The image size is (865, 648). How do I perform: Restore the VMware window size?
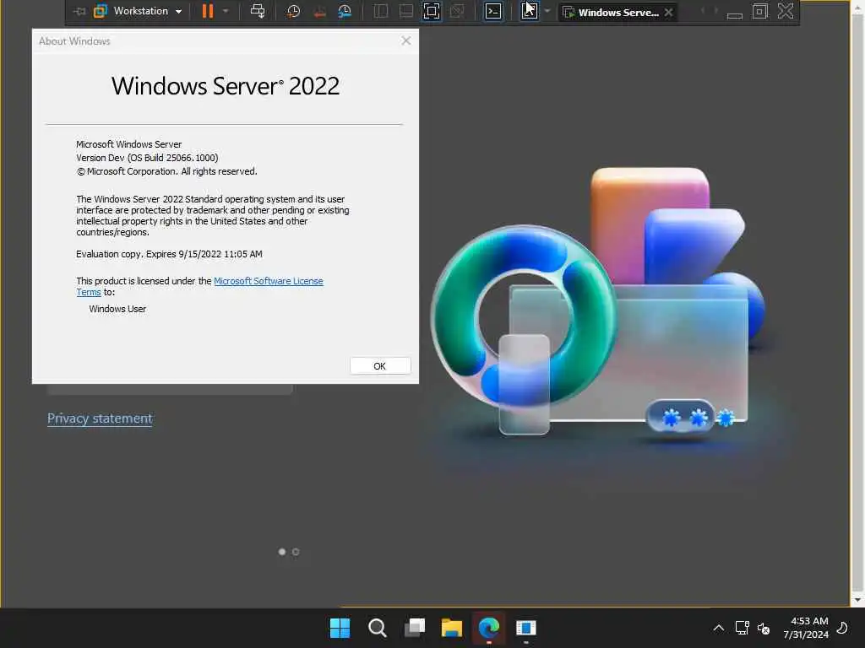pyautogui.click(x=759, y=11)
